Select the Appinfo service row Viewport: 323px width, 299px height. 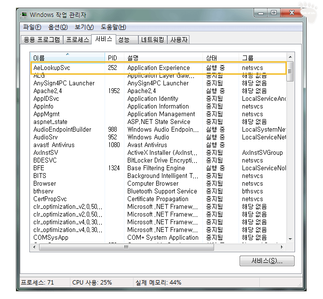pyautogui.click(x=159, y=106)
